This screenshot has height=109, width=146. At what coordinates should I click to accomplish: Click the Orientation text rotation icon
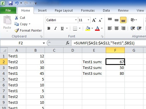[x=133, y=20]
